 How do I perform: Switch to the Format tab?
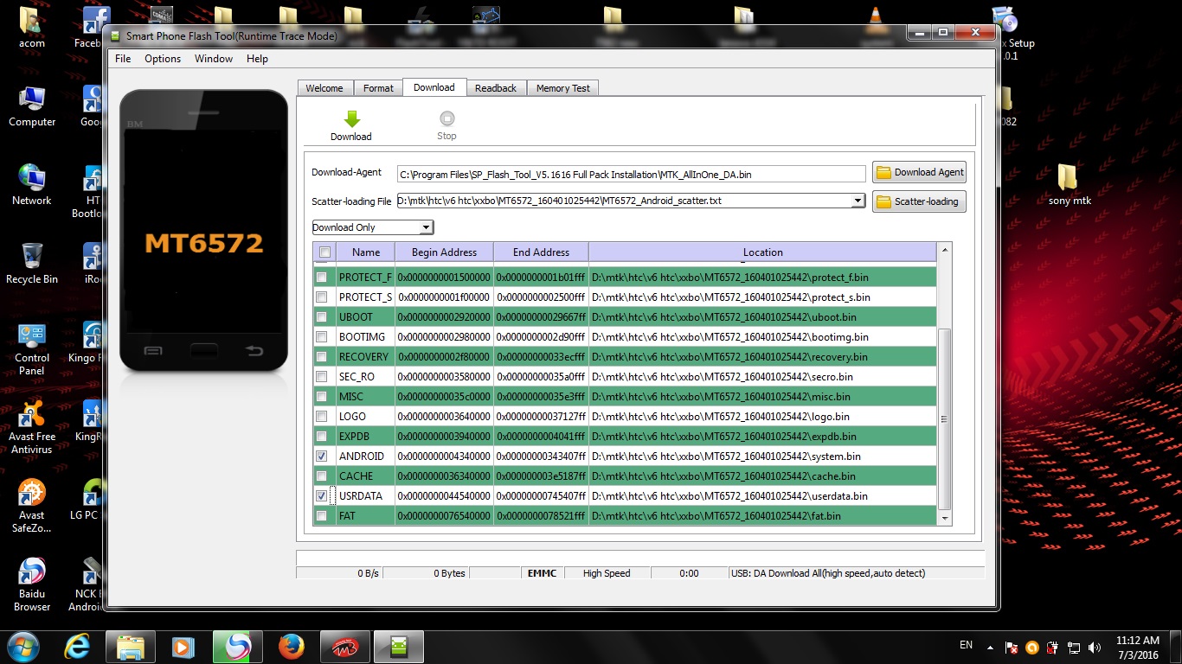tap(378, 88)
